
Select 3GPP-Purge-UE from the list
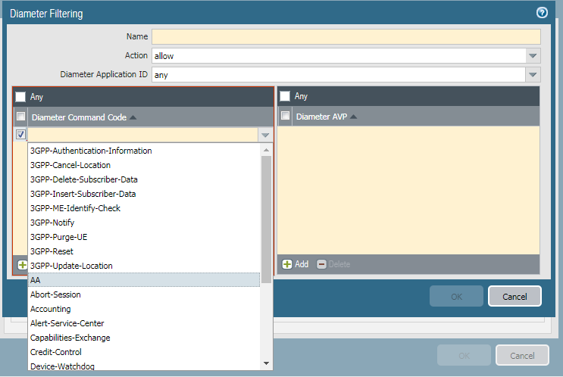click(57, 237)
